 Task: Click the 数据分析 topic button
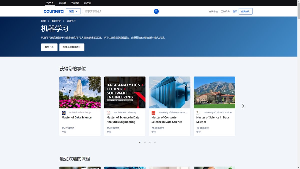pos(49,47)
